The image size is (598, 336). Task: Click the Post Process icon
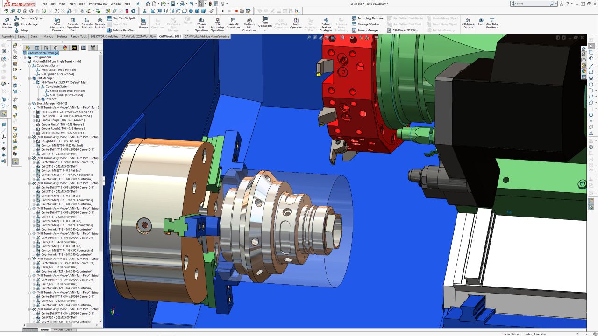pos(143,23)
